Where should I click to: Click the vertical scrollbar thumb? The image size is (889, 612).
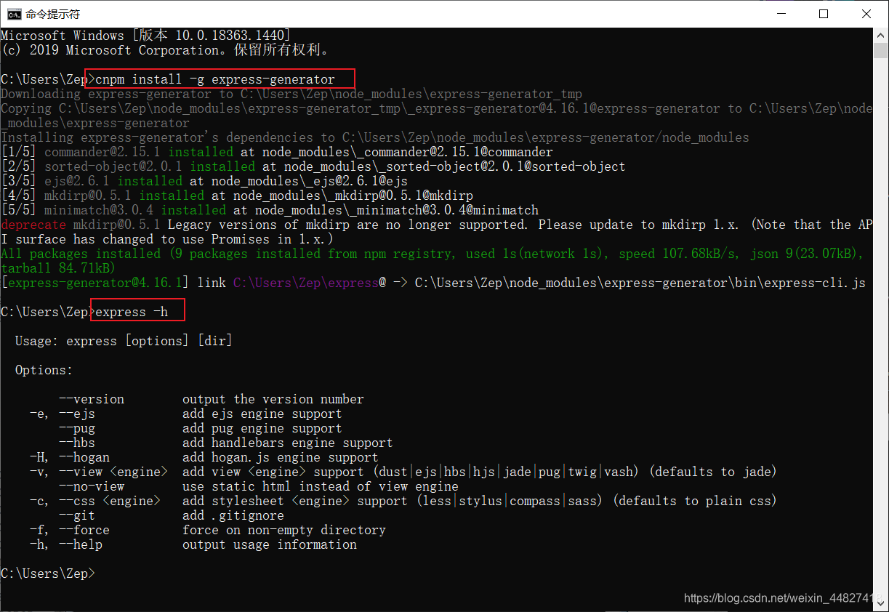(881, 51)
